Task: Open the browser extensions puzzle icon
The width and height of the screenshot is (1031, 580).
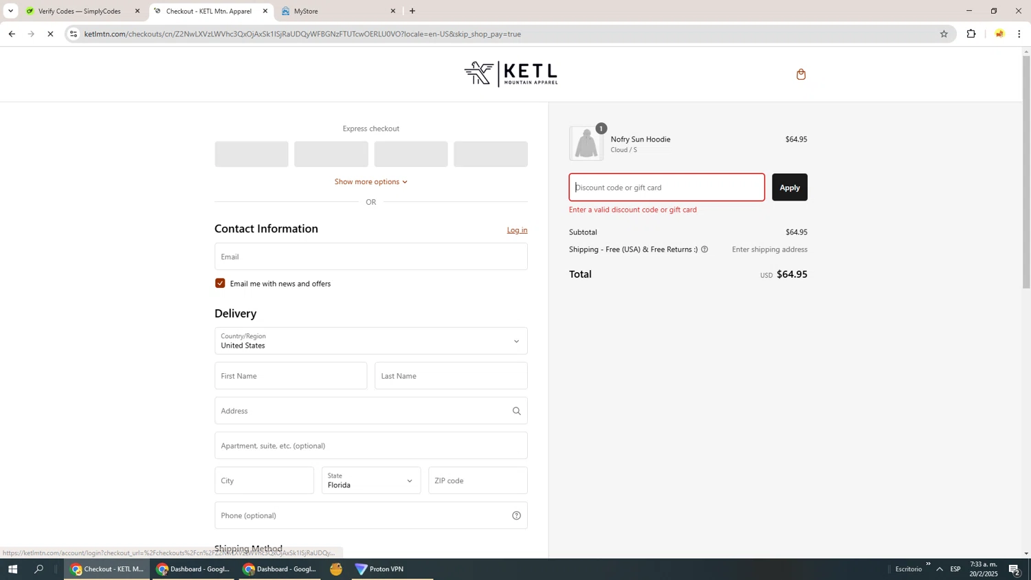Action: point(971,34)
